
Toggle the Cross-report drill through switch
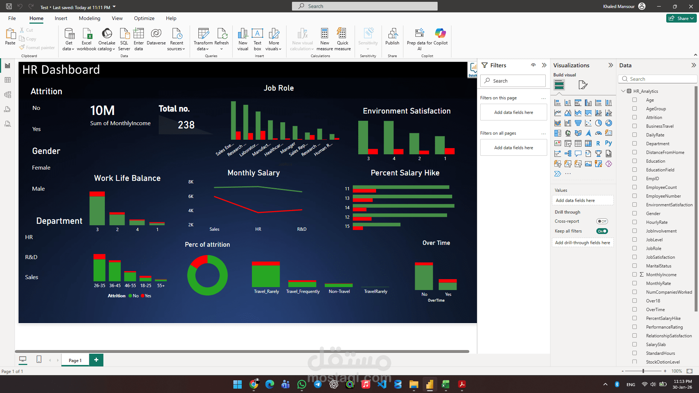[x=602, y=221]
